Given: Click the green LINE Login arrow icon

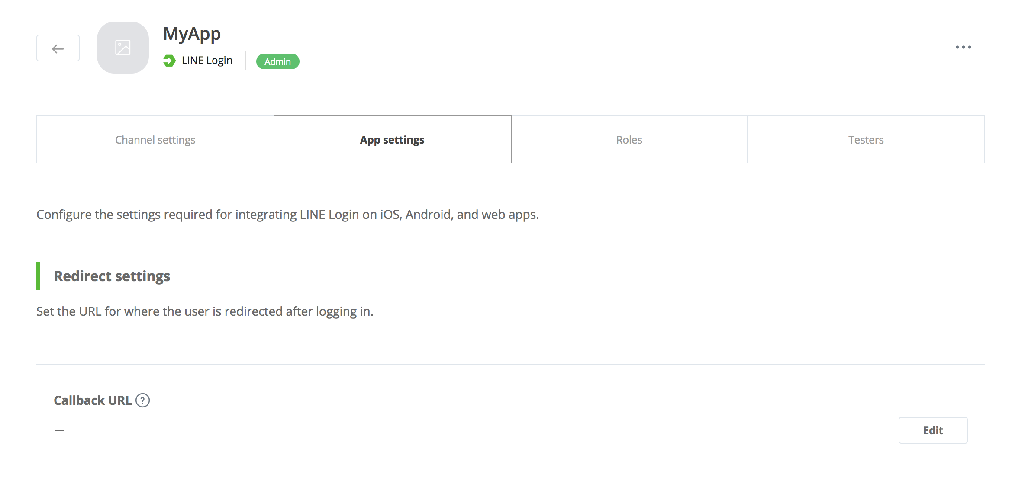Looking at the screenshot, I should tap(169, 61).
